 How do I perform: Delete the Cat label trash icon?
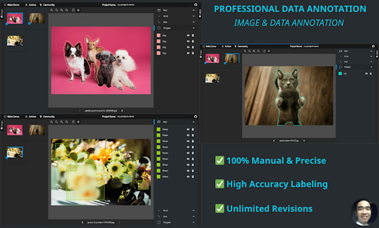click(x=371, y=74)
